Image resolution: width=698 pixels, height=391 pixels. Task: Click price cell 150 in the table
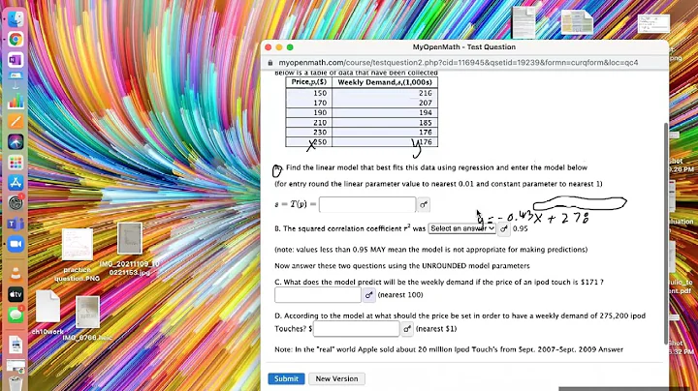point(309,93)
